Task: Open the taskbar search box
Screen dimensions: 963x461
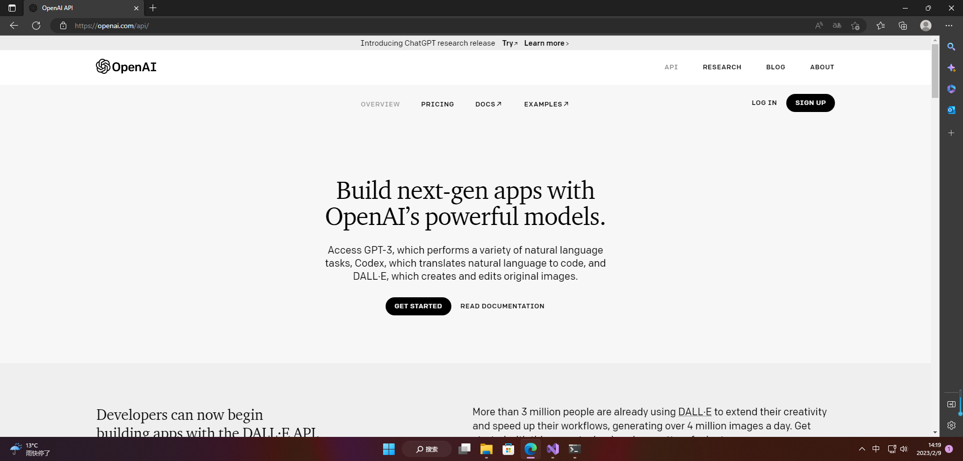Action: click(427, 449)
